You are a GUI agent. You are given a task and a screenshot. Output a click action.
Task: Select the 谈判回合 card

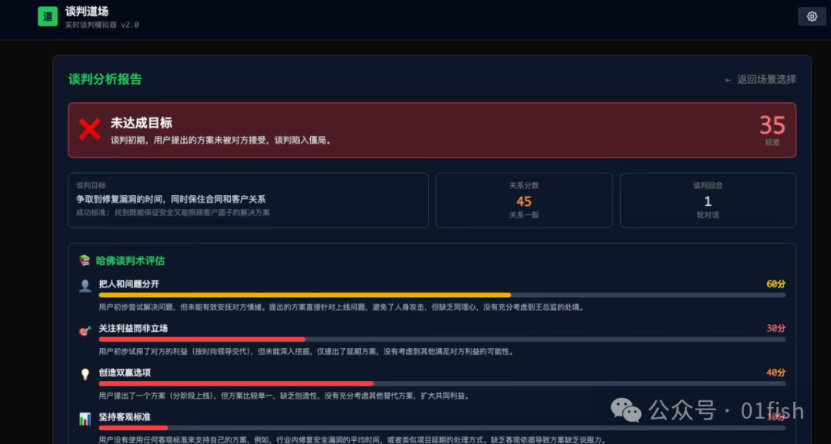tap(707, 200)
